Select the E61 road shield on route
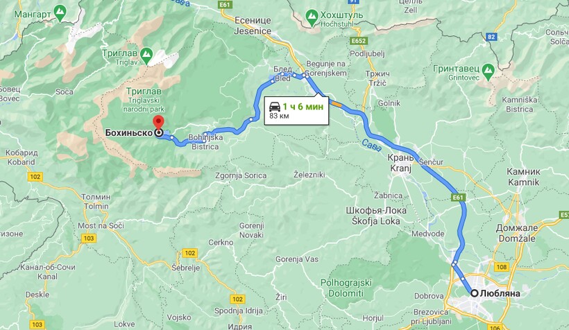 (x=458, y=198)
